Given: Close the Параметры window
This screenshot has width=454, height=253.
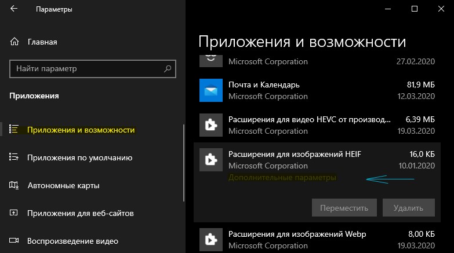Looking at the screenshot, I should 441,9.
